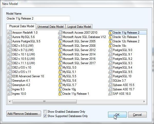Click the PostgreSQL 9.0 icon
Viewport: 154px width, 124px height.
click(110, 50)
